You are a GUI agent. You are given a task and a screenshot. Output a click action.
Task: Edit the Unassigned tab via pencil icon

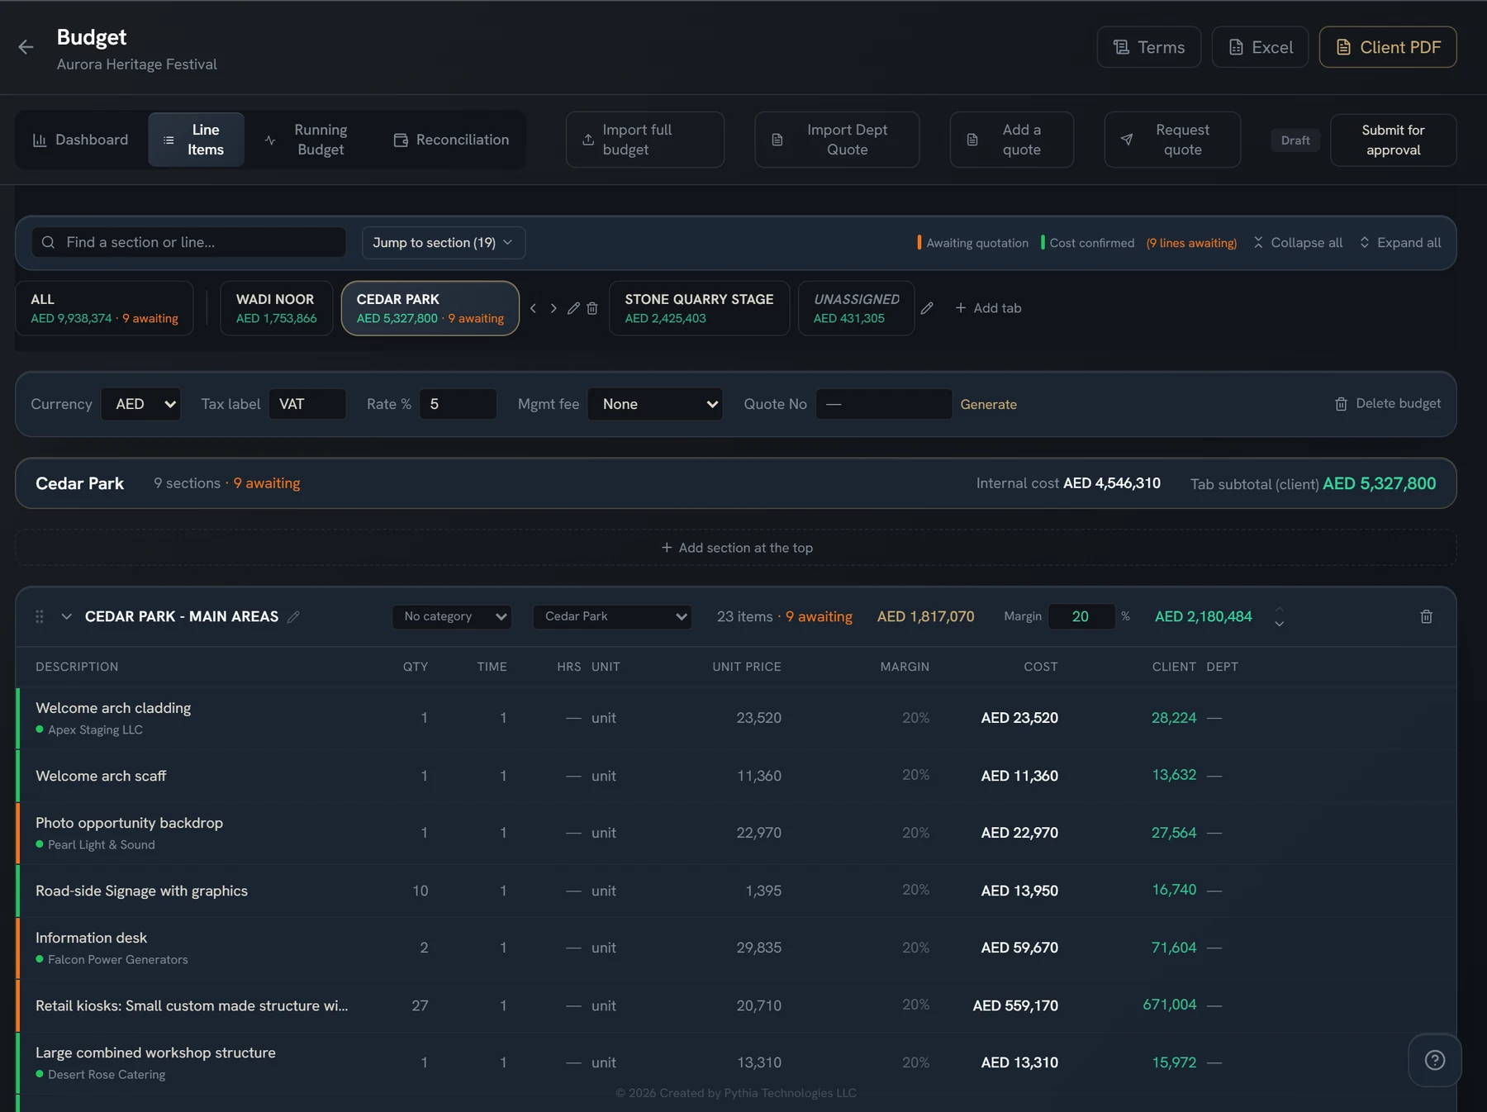click(927, 308)
